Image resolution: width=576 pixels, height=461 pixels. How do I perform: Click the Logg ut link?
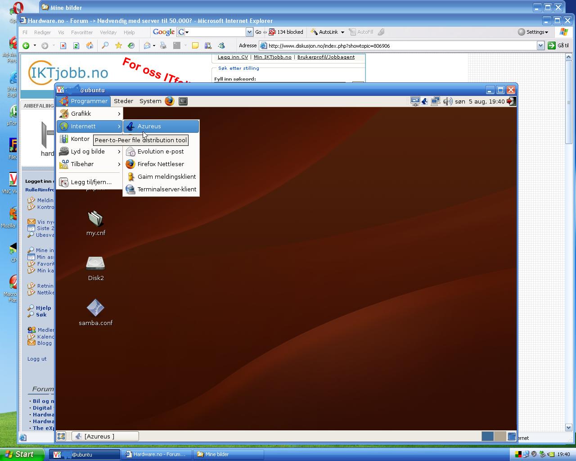point(37,359)
